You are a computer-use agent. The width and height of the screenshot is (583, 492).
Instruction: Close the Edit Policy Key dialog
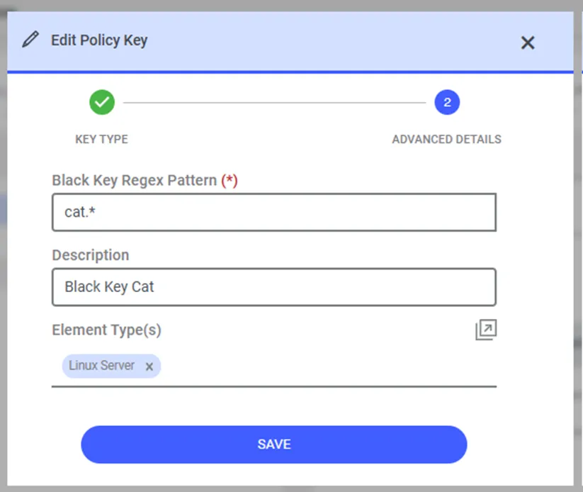[528, 43]
